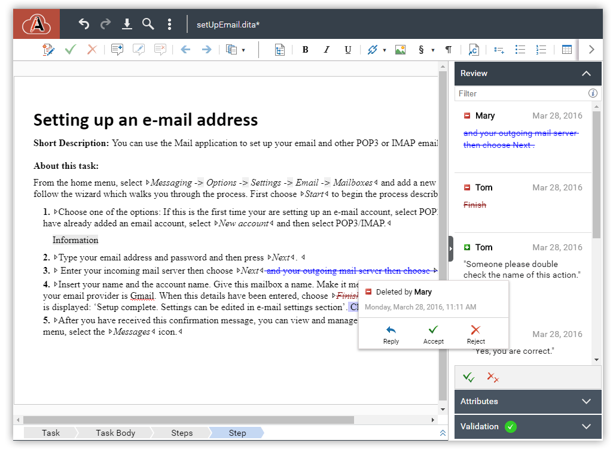
Task: Open the paste special dropdown arrow
Action: [x=243, y=50]
